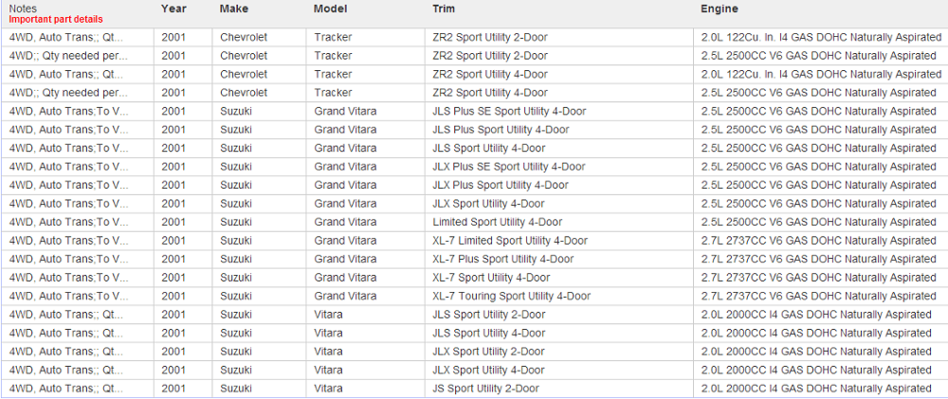Viewport: 948px width, 399px height.
Task: Click the Make column header
Action: coord(234,9)
